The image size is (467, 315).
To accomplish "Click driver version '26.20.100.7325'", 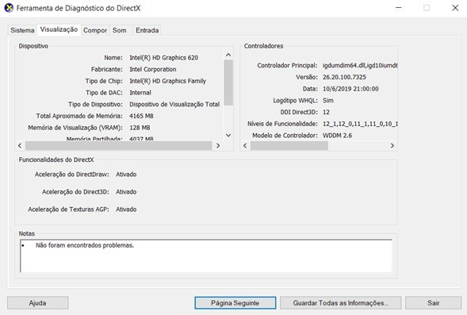I will [344, 77].
